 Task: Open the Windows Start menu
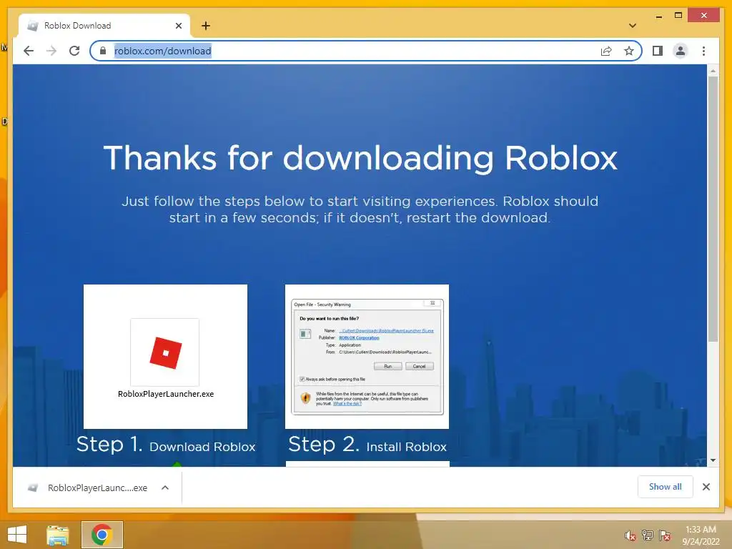[x=17, y=535]
